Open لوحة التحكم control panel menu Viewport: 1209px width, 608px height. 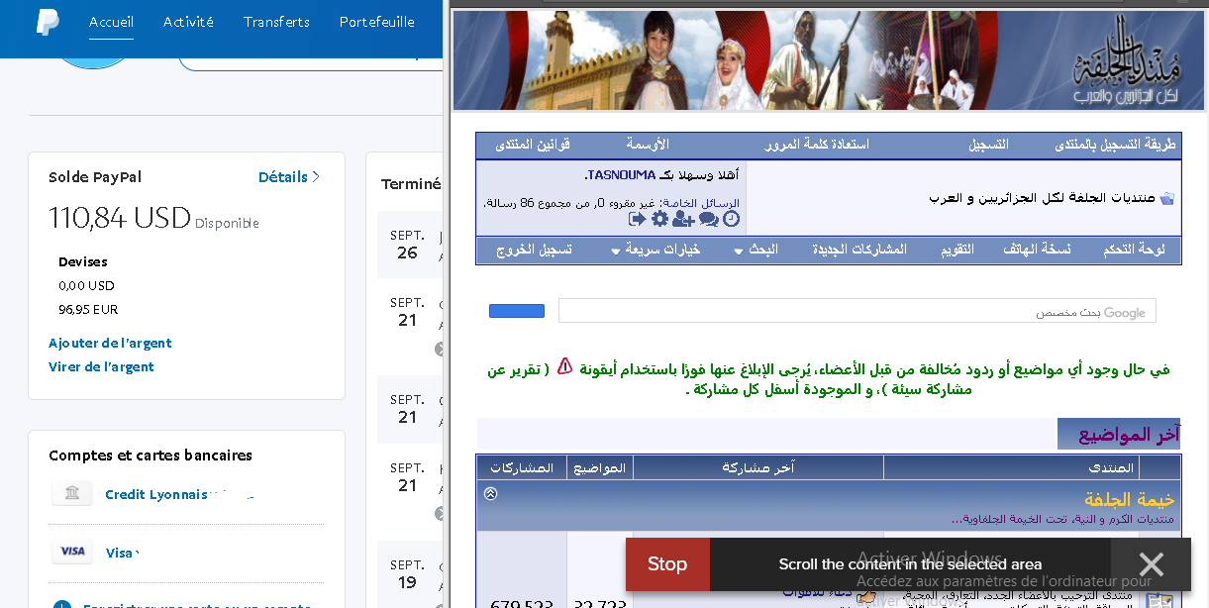click(x=1135, y=250)
